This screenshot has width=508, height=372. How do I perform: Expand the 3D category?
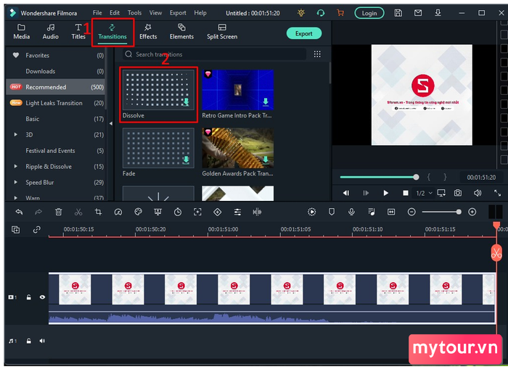(15, 134)
